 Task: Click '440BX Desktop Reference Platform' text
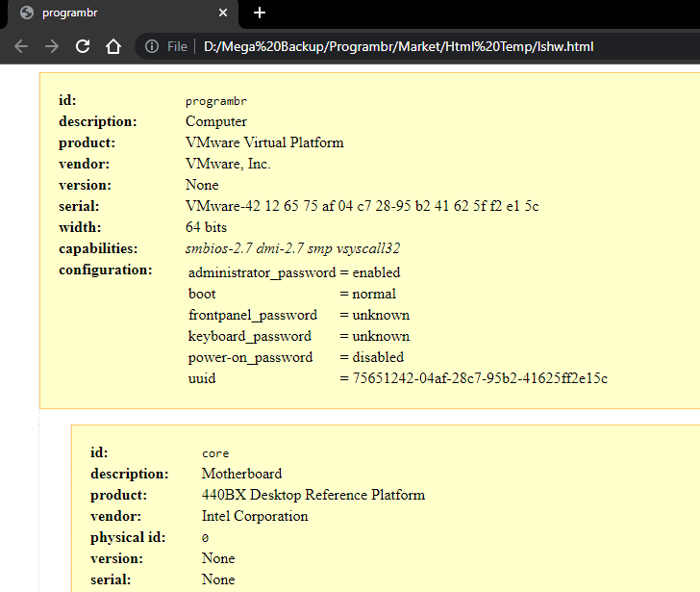(x=313, y=495)
